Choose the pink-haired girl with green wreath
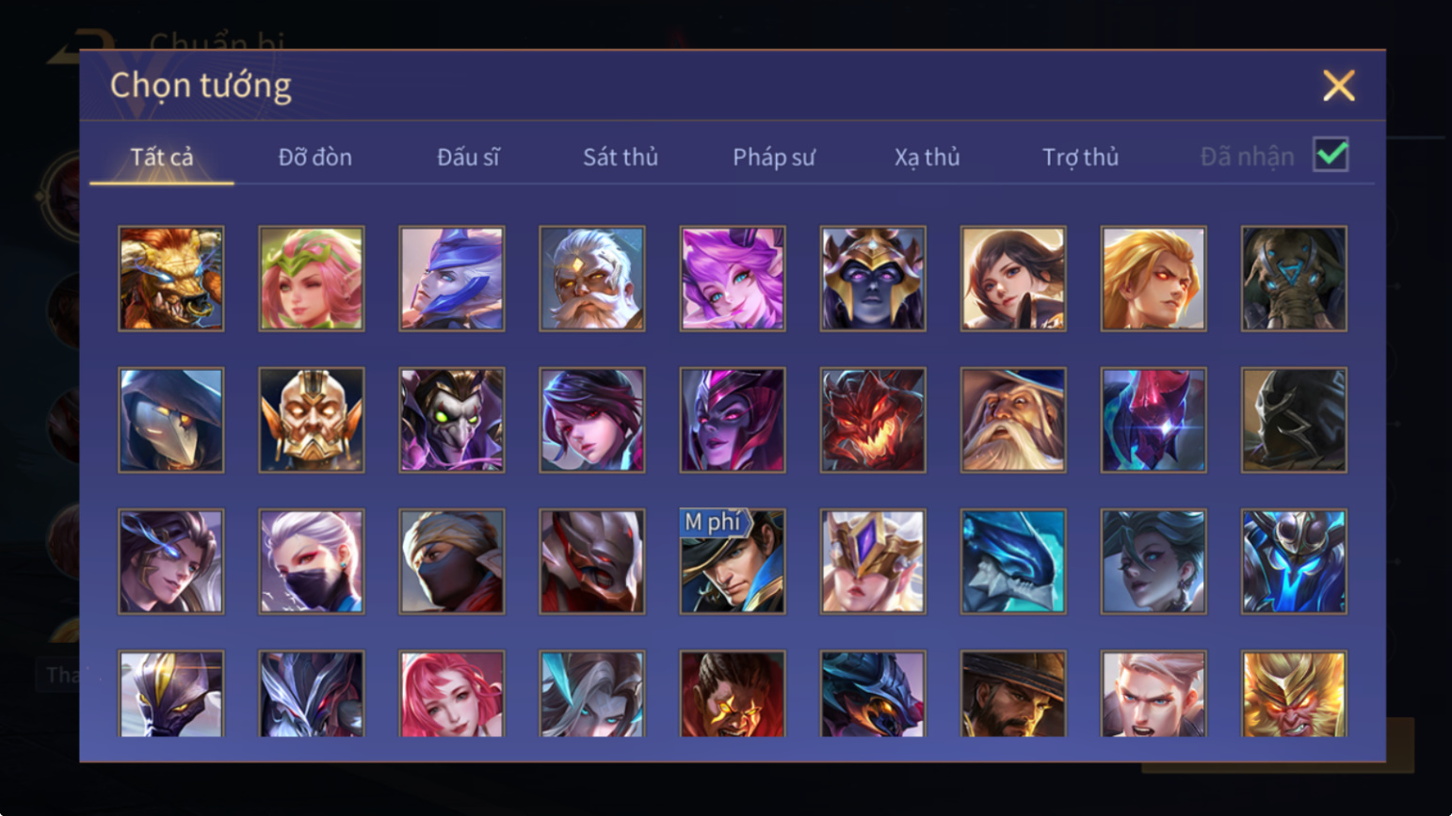 point(312,279)
